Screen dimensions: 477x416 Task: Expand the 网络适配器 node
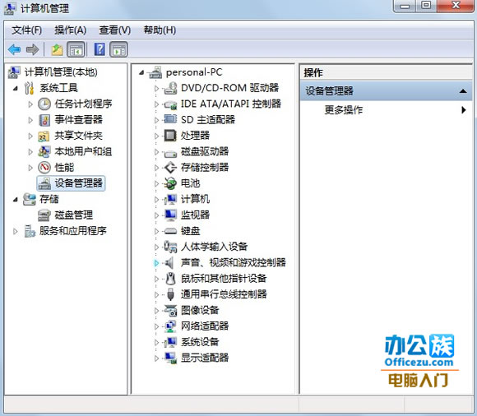(156, 326)
